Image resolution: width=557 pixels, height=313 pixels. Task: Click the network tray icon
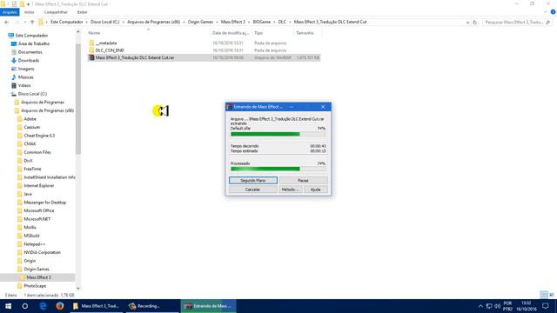tap(489, 306)
